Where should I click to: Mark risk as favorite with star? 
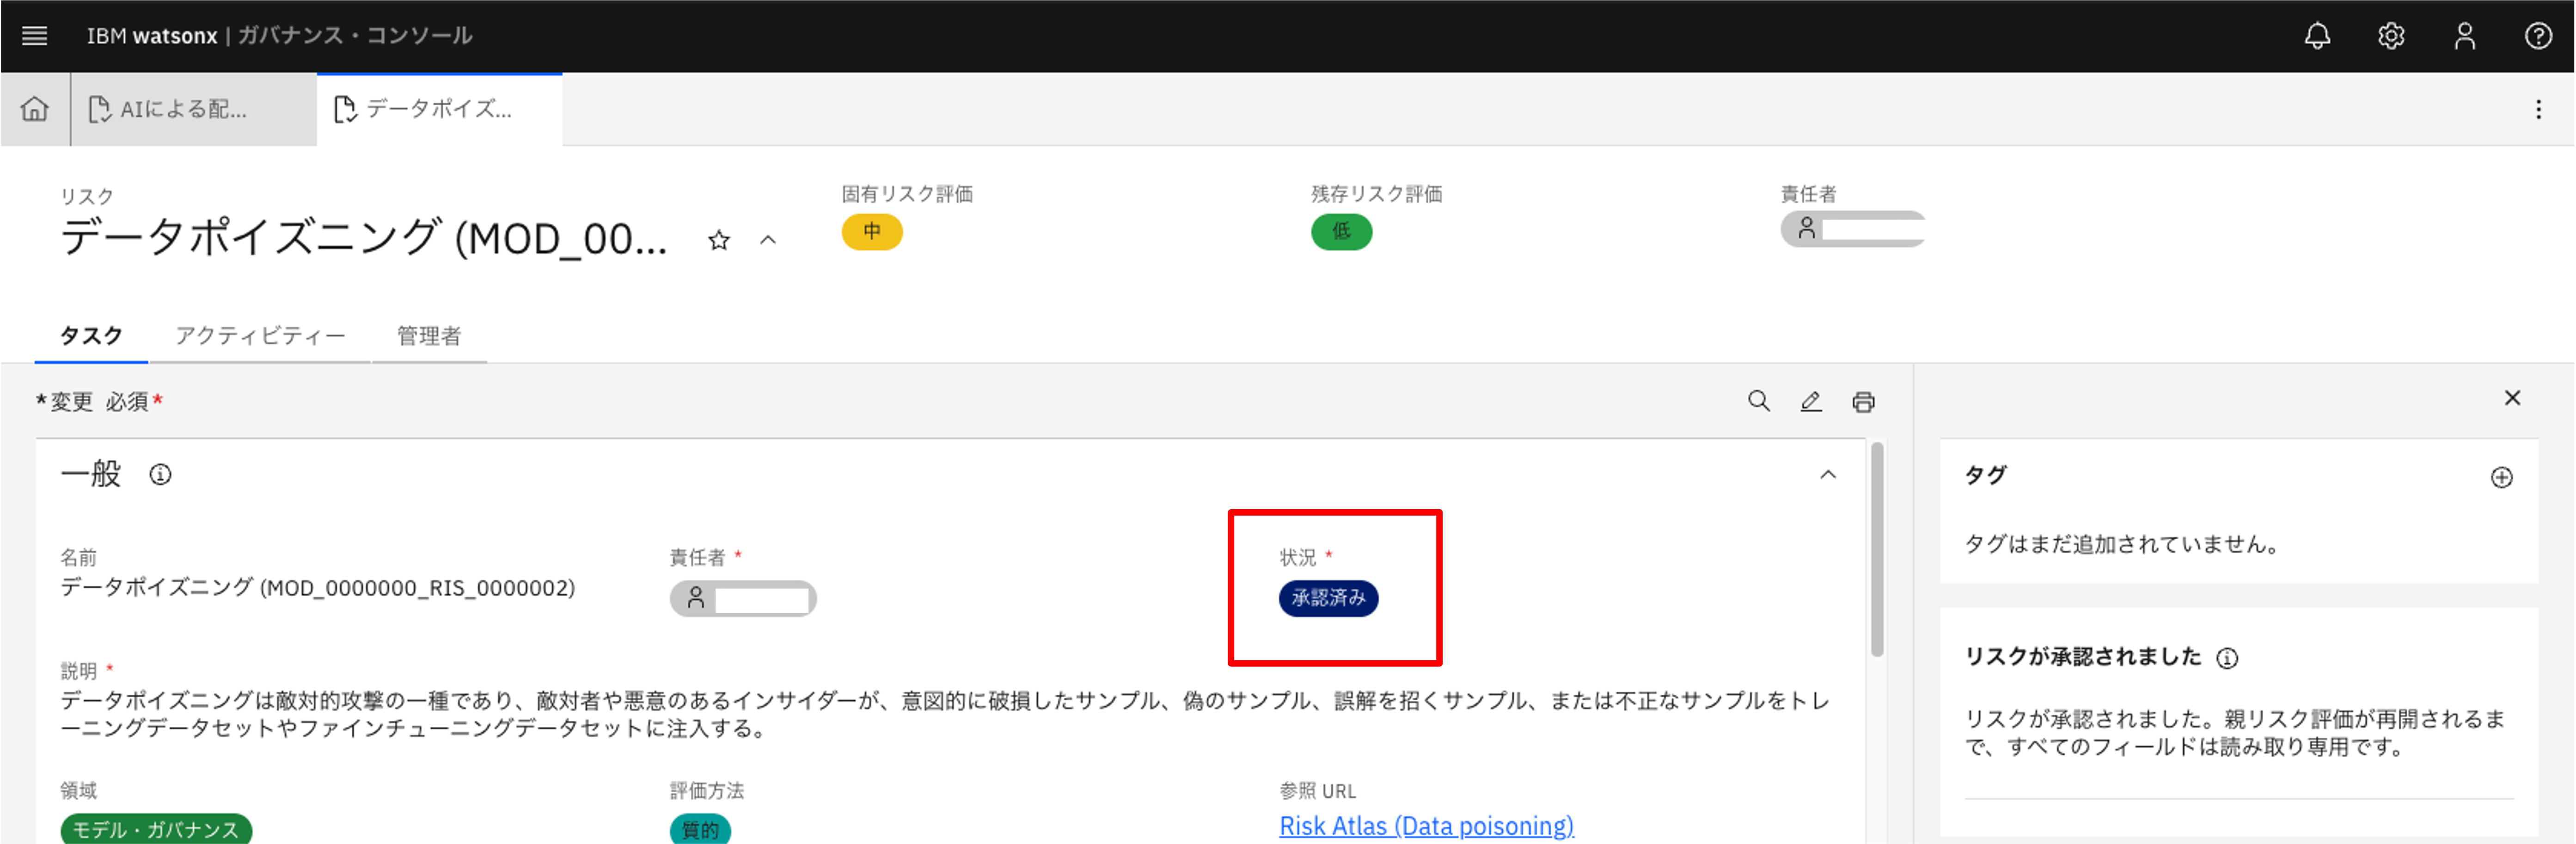point(719,240)
